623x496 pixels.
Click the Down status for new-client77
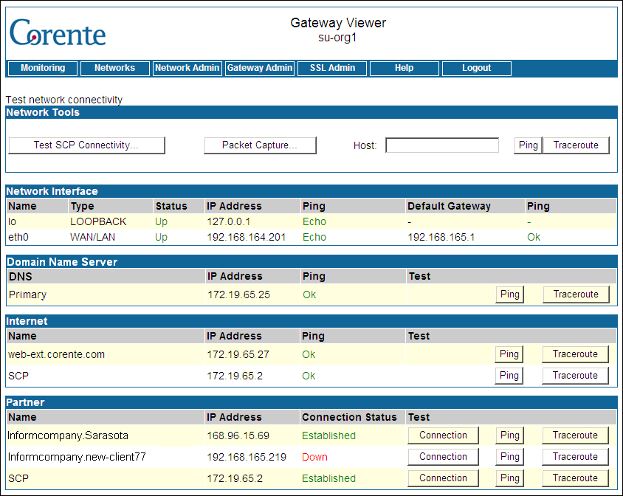314,457
